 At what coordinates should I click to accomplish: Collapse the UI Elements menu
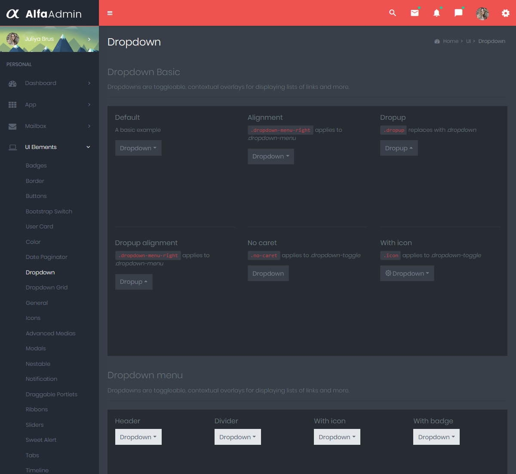tap(41, 147)
